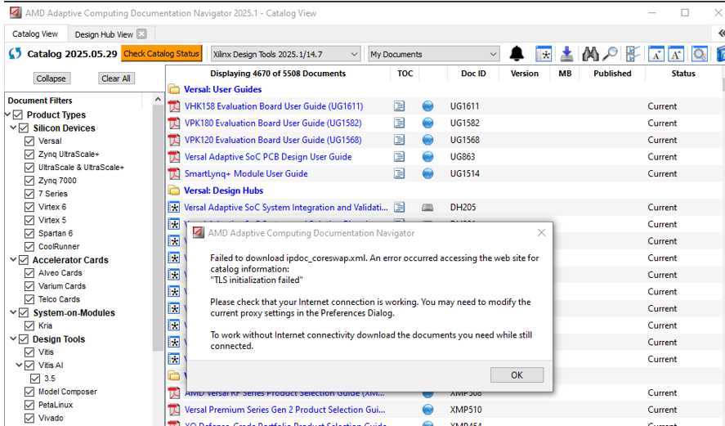Uncheck the PetaLinux filter checkbox
Image resolution: width=725 pixels, height=426 pixels.
coord(29,405)
